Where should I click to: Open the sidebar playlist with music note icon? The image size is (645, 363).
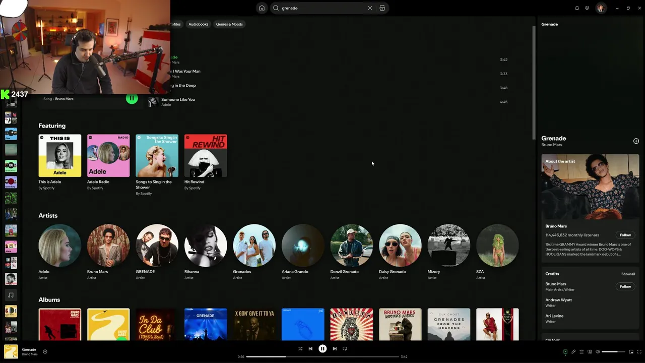coord(11,295)
